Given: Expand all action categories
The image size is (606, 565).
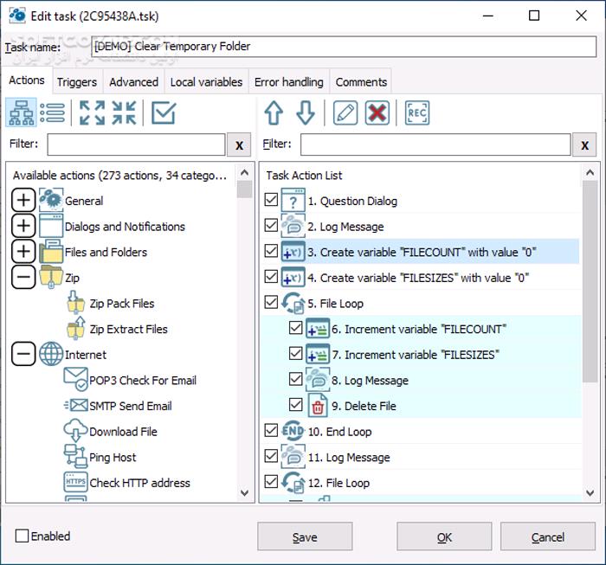Looking at the screenshot, I should click(x=92, y=112).
